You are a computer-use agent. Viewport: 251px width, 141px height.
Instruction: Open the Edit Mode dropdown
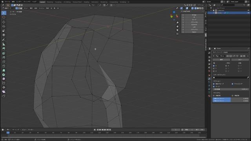tap(8, 8)
